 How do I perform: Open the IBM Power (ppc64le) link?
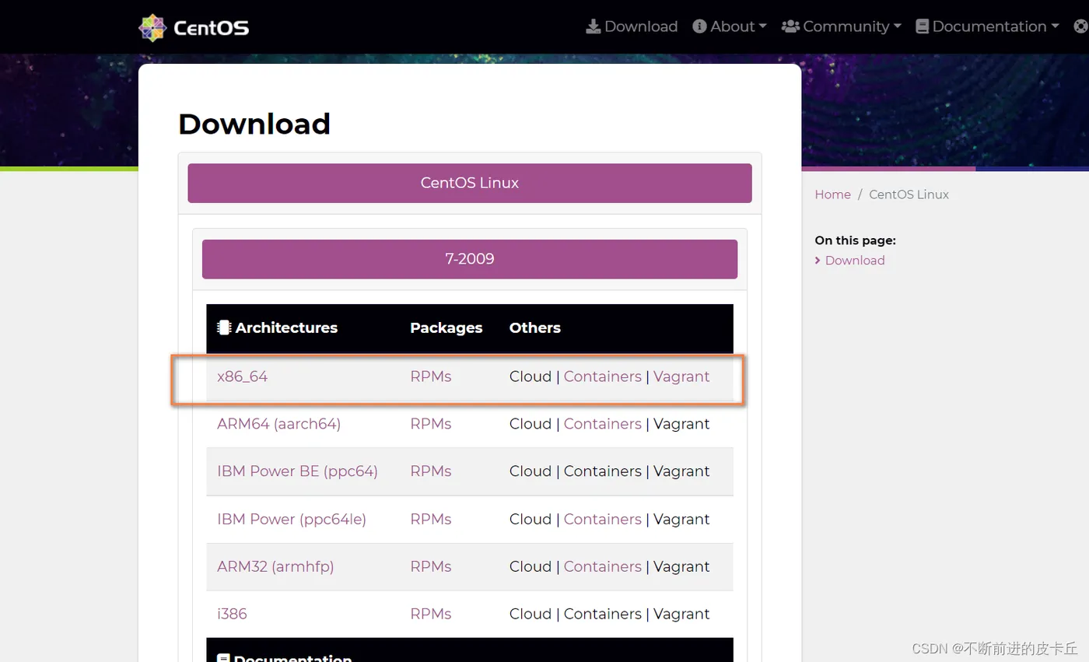pyautogui.click(x=292, y=519)
